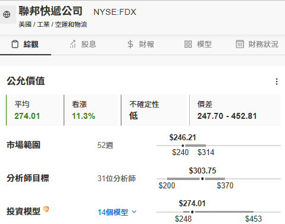Open the 財報 tab
The height and width of the screenshot is (224, 285).
(x=141, y=45)
